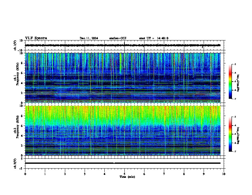Click the "3" tick on the time axis

(x=85, y=174)
